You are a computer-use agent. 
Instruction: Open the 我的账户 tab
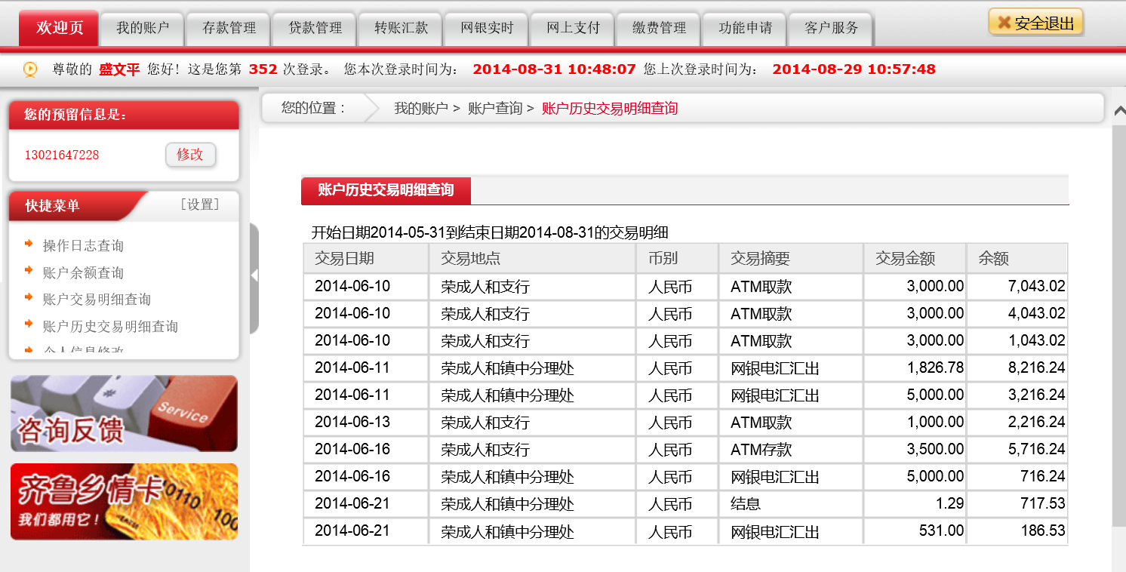click(143, 28)
